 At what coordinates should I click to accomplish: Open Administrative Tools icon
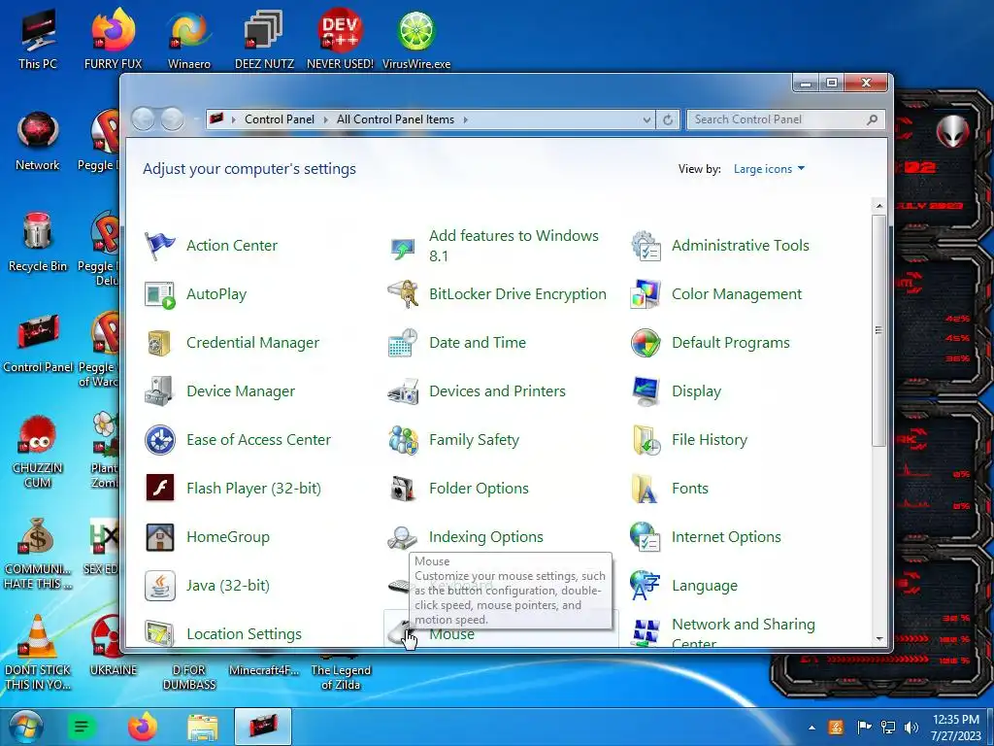[646, 246]
